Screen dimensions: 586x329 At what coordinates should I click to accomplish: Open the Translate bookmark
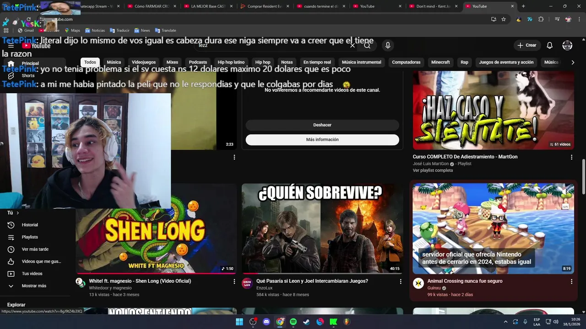coord(165,31)
